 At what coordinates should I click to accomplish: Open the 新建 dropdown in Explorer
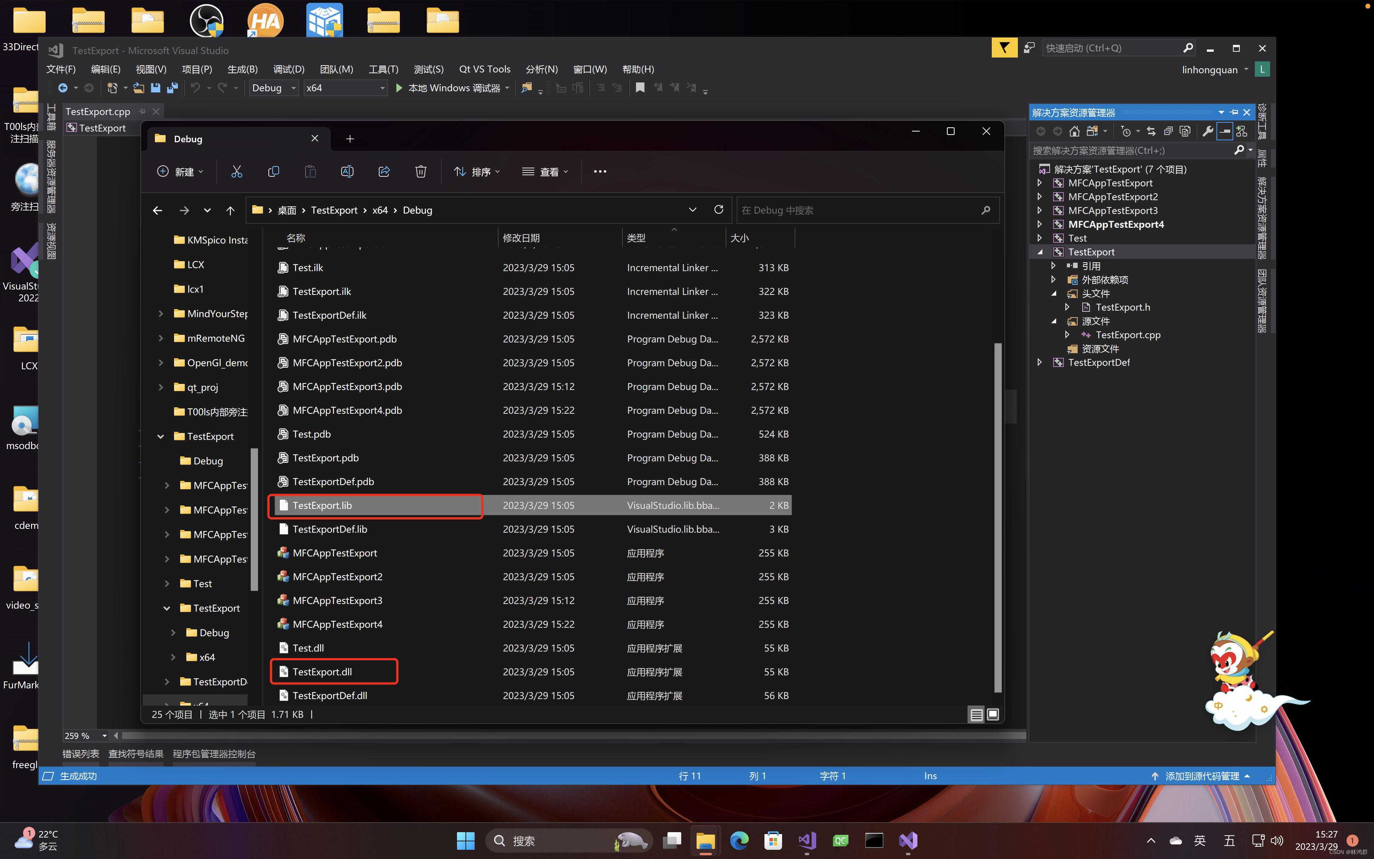(180, 171)
